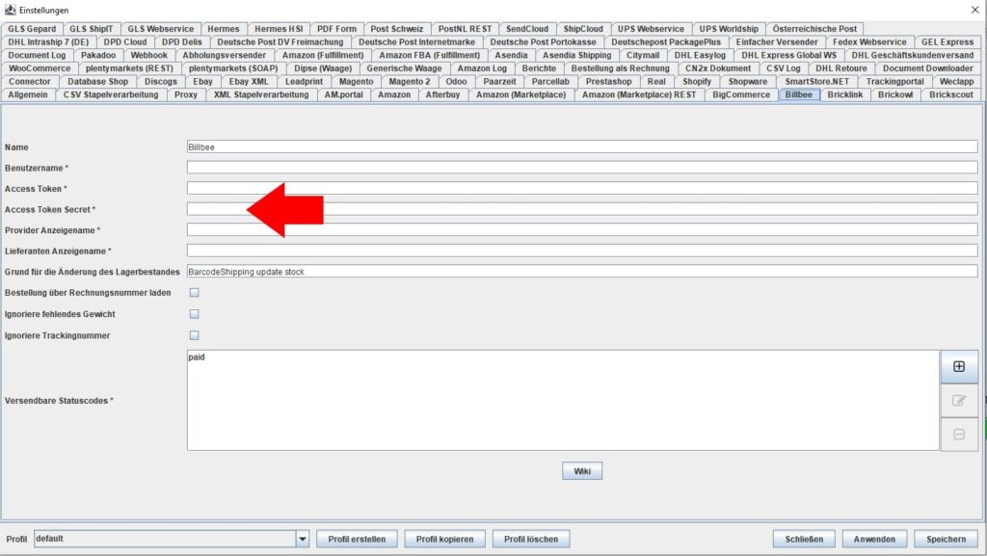
Task: Click the Schließen button
Action: pyautogui.click(x=804, y=539)
